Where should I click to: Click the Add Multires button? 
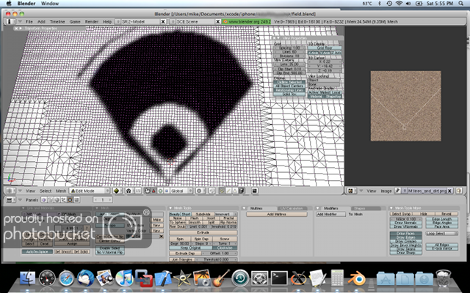click(277, 214)
